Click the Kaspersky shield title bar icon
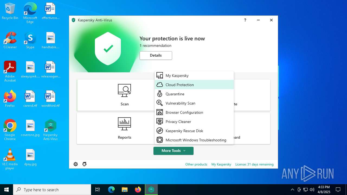This screenshot has width=347, height=195. (73, 20)
